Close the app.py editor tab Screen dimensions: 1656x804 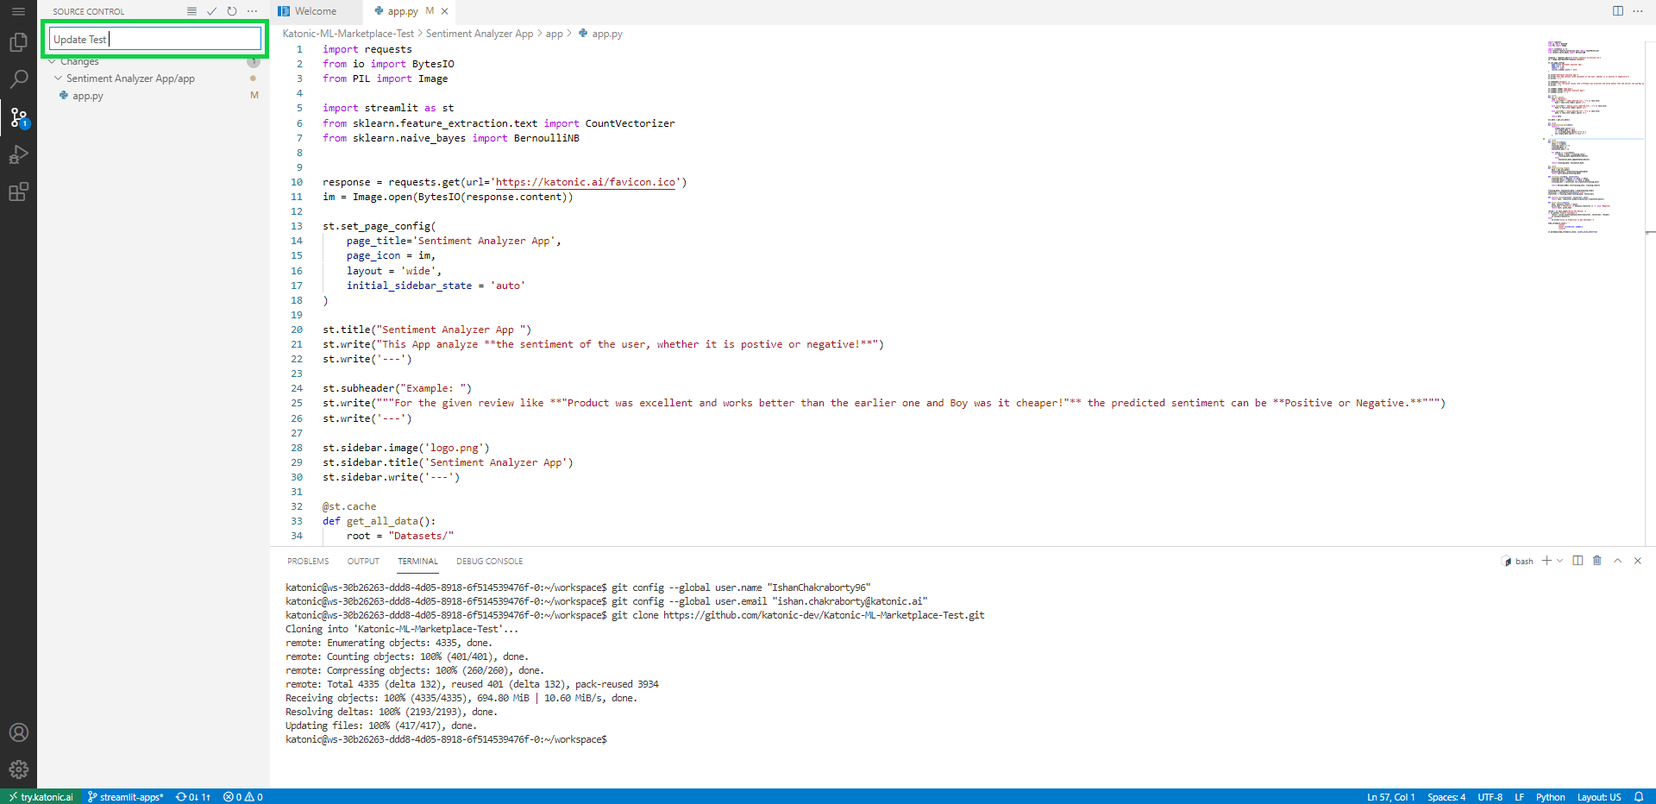(x=445, y=11)
